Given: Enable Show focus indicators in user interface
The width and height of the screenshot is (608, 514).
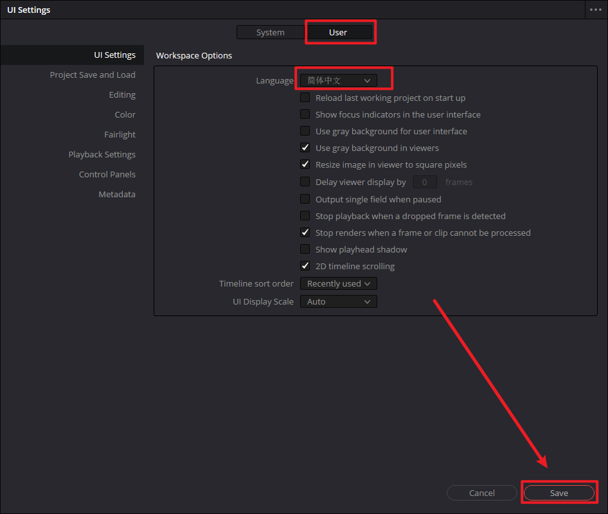Looking at the screenshot, I should pos(305,114).
